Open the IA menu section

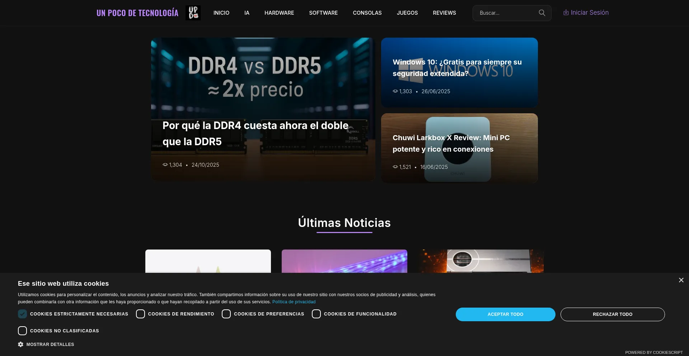click(x=247, y=13)
